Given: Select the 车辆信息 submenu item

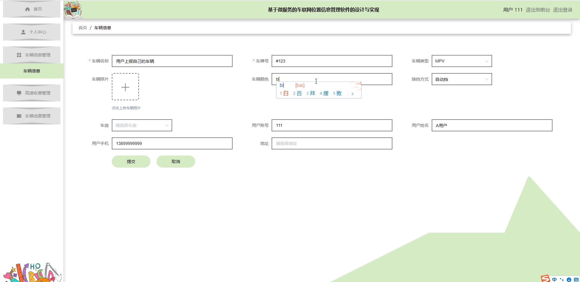Looking at the screenshot, I should tap(32, 71).
